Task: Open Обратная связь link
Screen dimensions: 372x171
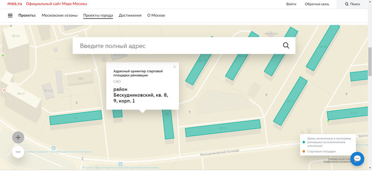Action: (x=317, y=4)
